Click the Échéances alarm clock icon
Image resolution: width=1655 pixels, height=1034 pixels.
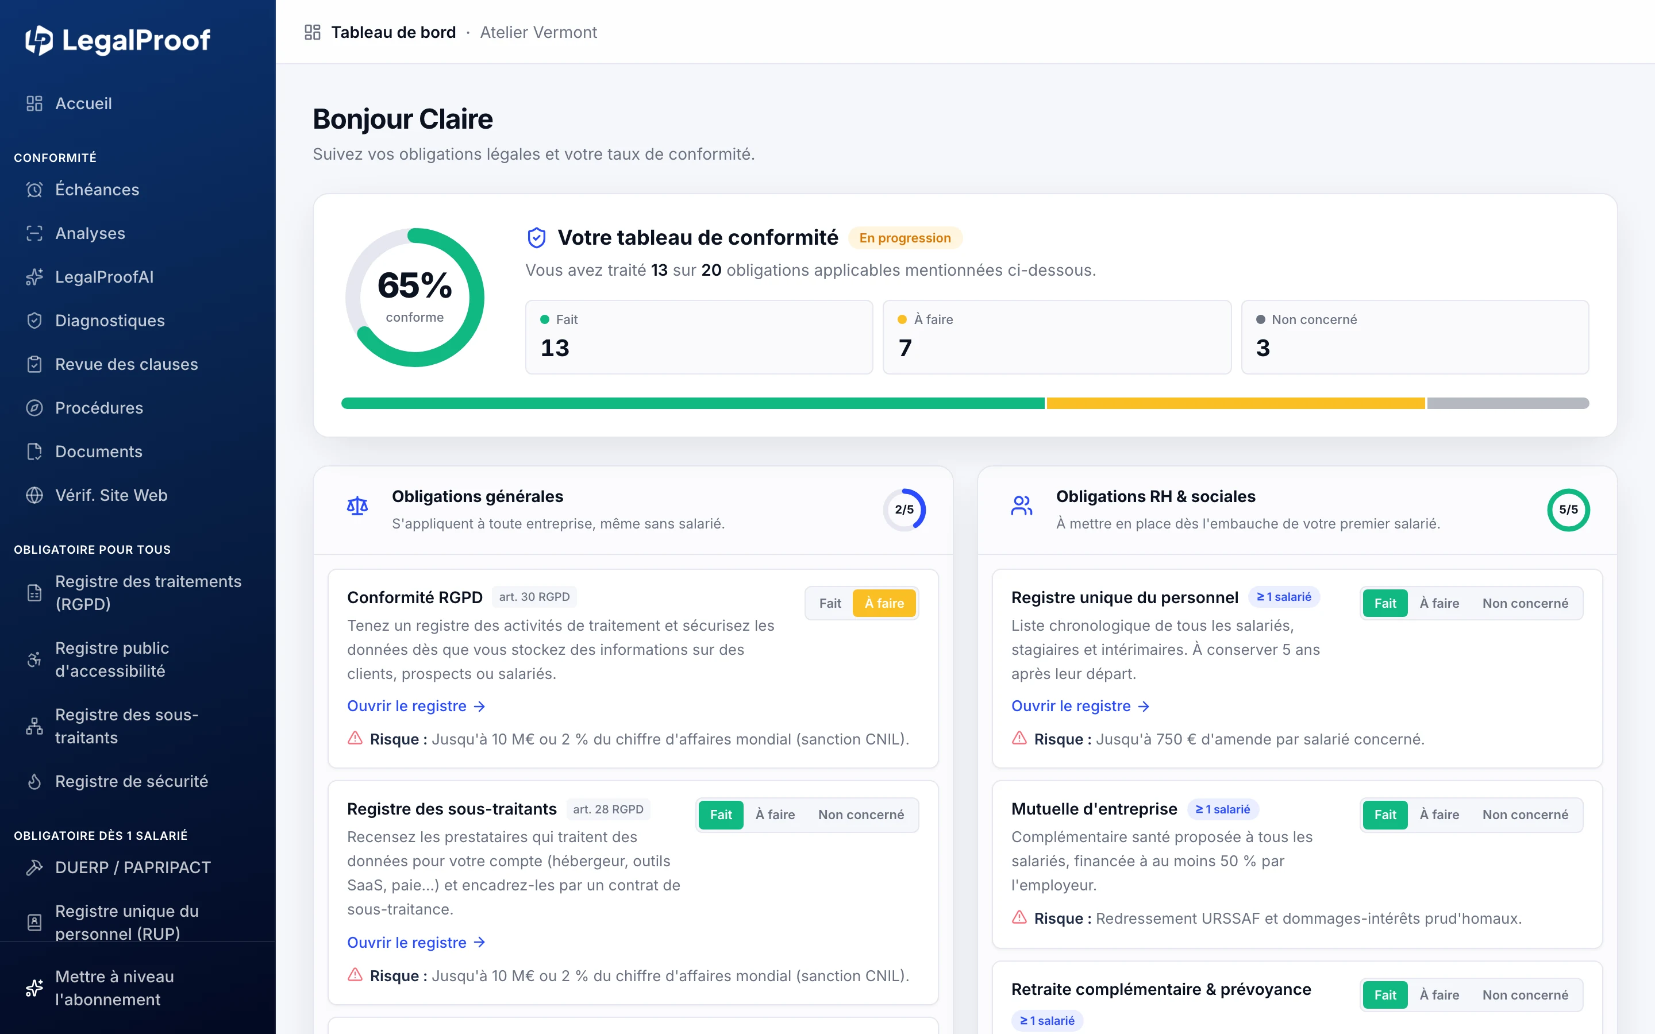34,190
